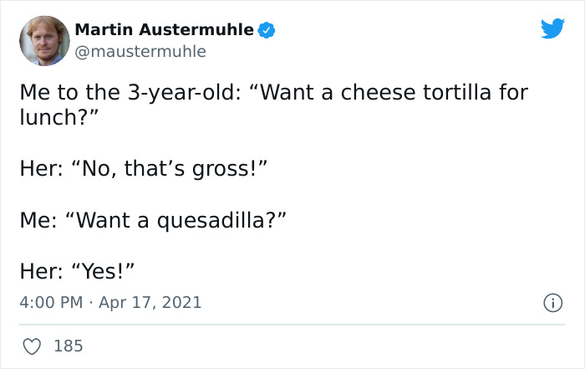585x369 pixels.
Task: Open the tweet info icon
Action: 552,302
